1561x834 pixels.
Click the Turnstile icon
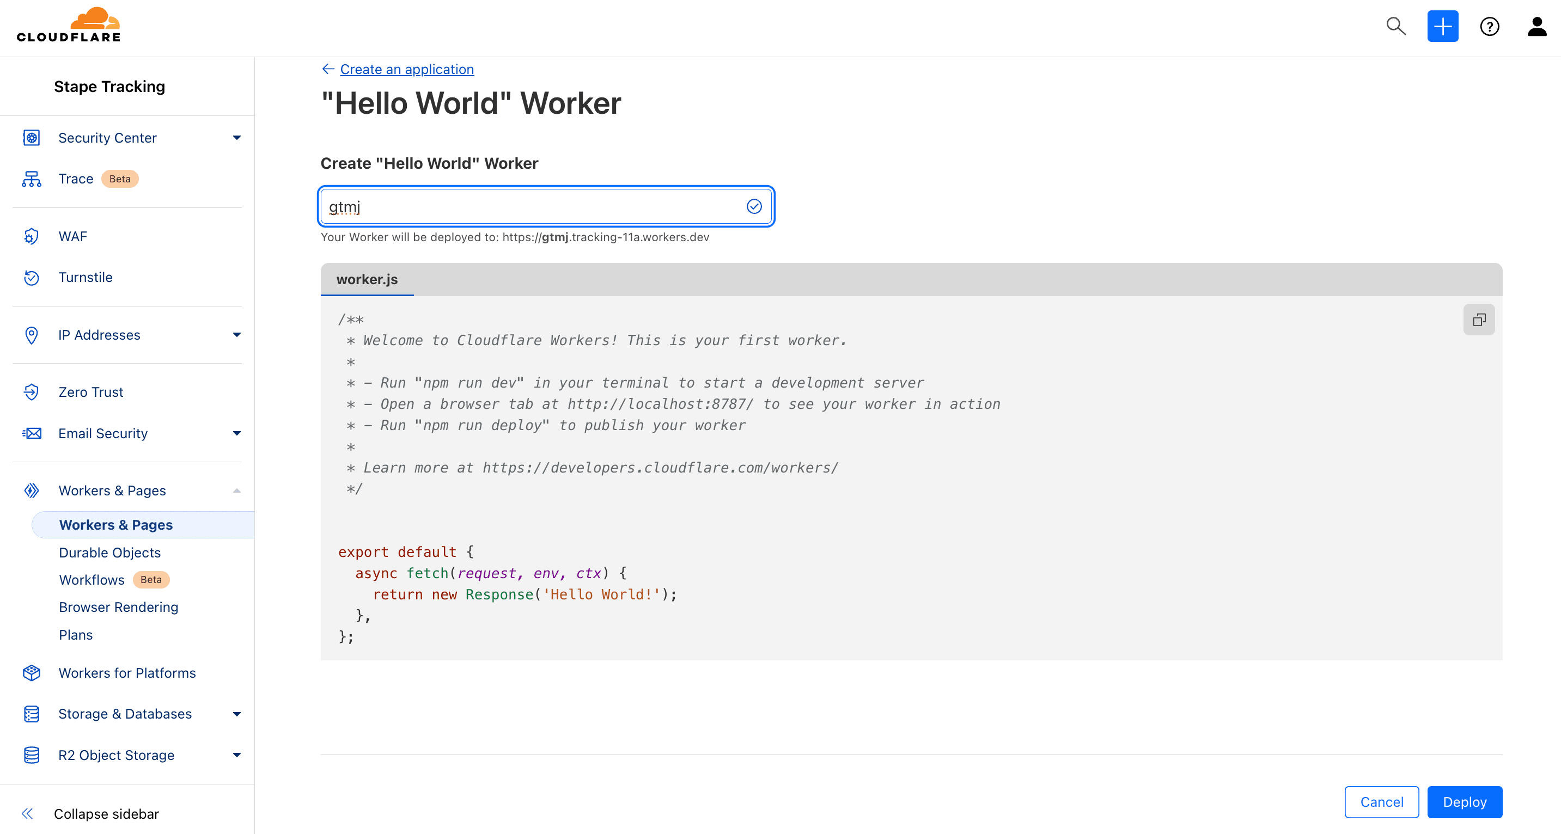click(32, 278)
